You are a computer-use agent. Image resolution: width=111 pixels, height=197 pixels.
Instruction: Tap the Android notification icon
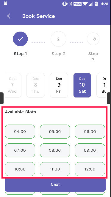tap(6, 4)
